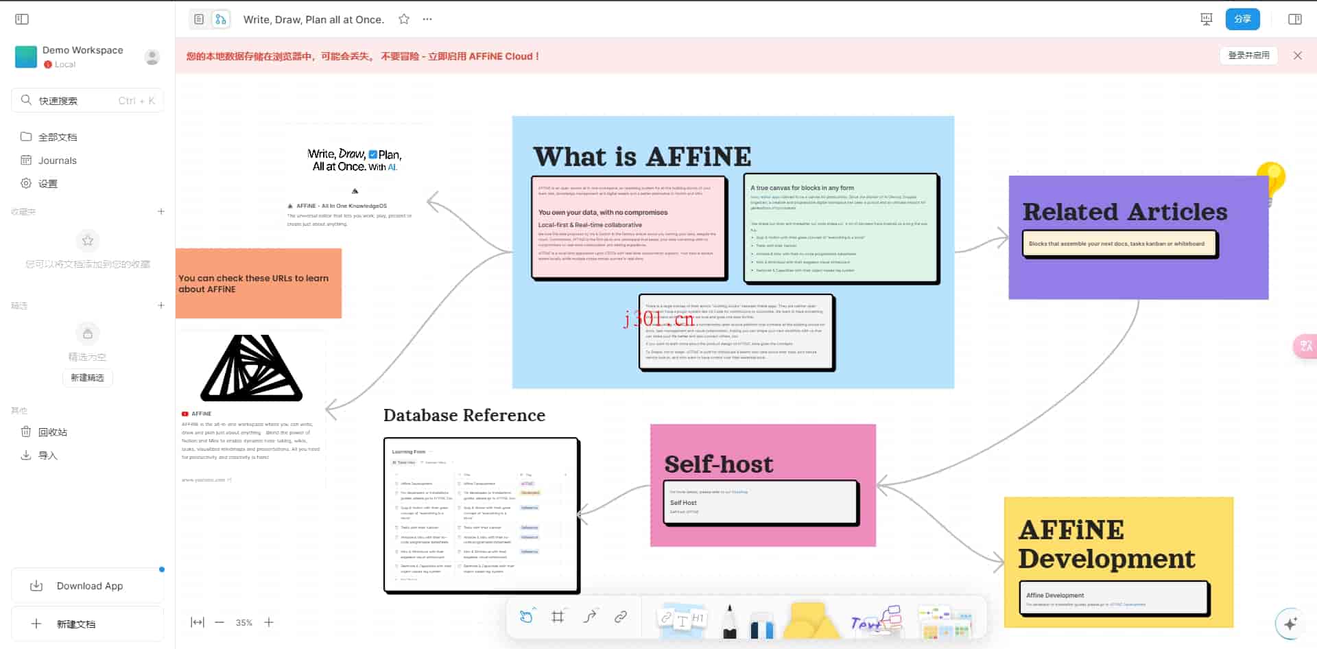Image resolution: width=1317 pixels, height=649 pixels.
Task: Open the select tool's dropdown caret
Action: tap(534, 608)
